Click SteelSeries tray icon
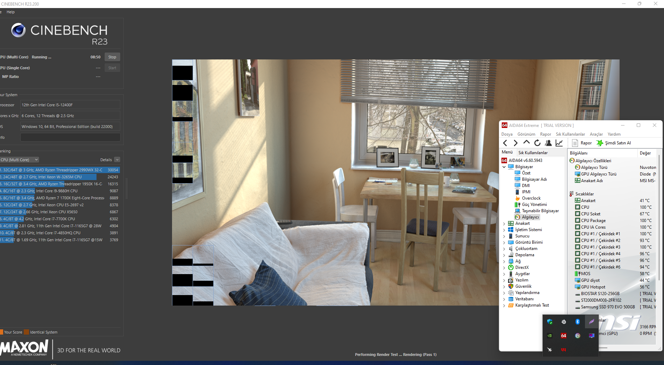 (x=564, y=322)
